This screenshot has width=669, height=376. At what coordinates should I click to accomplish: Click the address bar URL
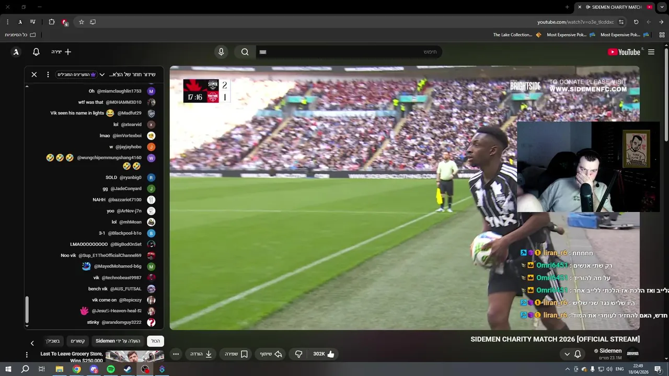pos(575,22)
